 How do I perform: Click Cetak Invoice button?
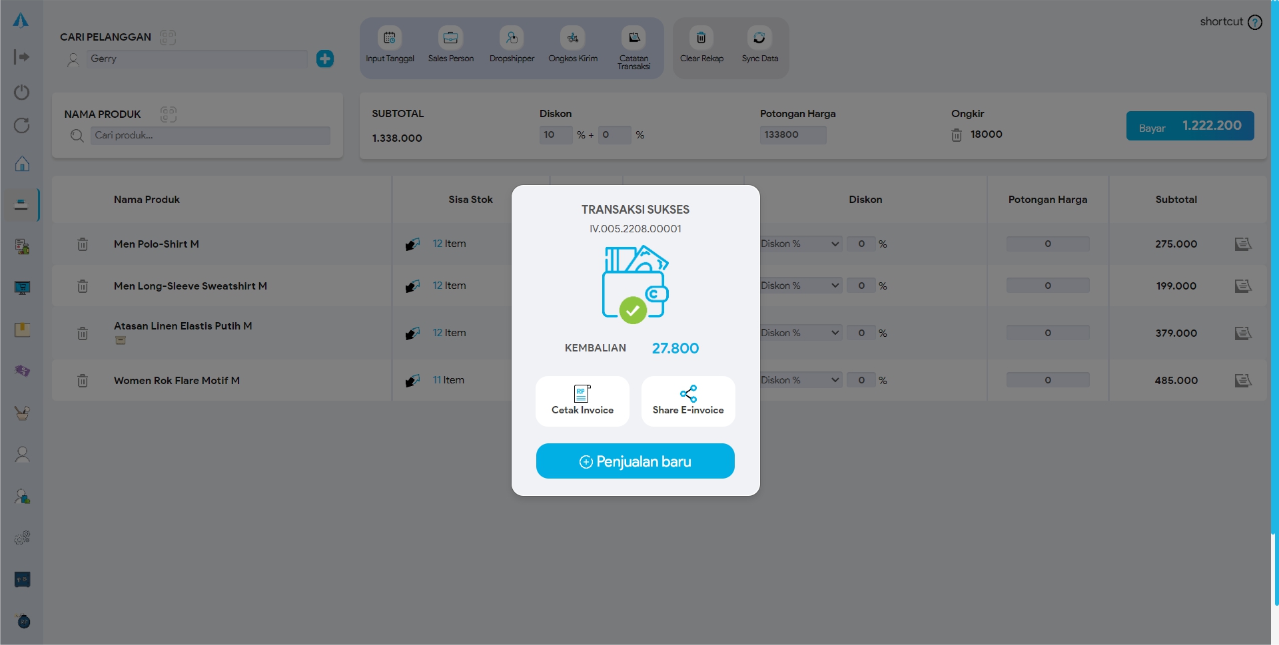pos(582,401)
